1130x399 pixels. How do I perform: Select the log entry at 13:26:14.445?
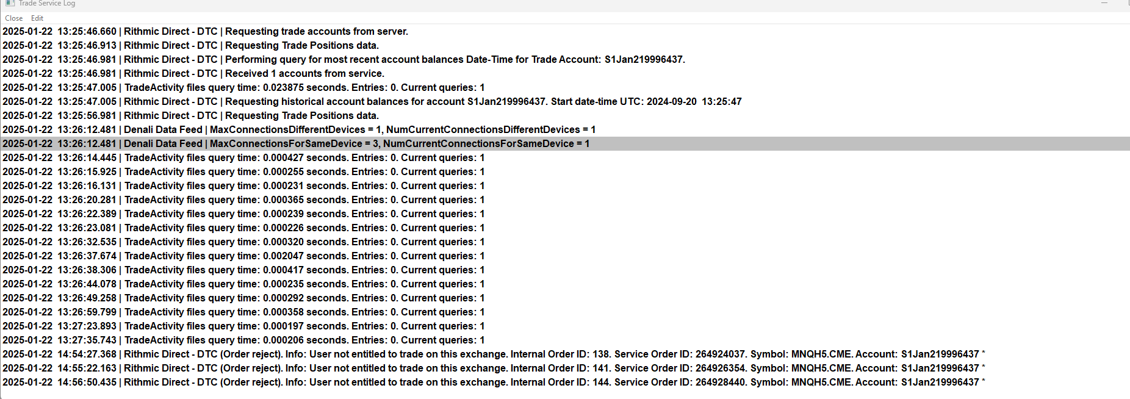coord(565,158)
